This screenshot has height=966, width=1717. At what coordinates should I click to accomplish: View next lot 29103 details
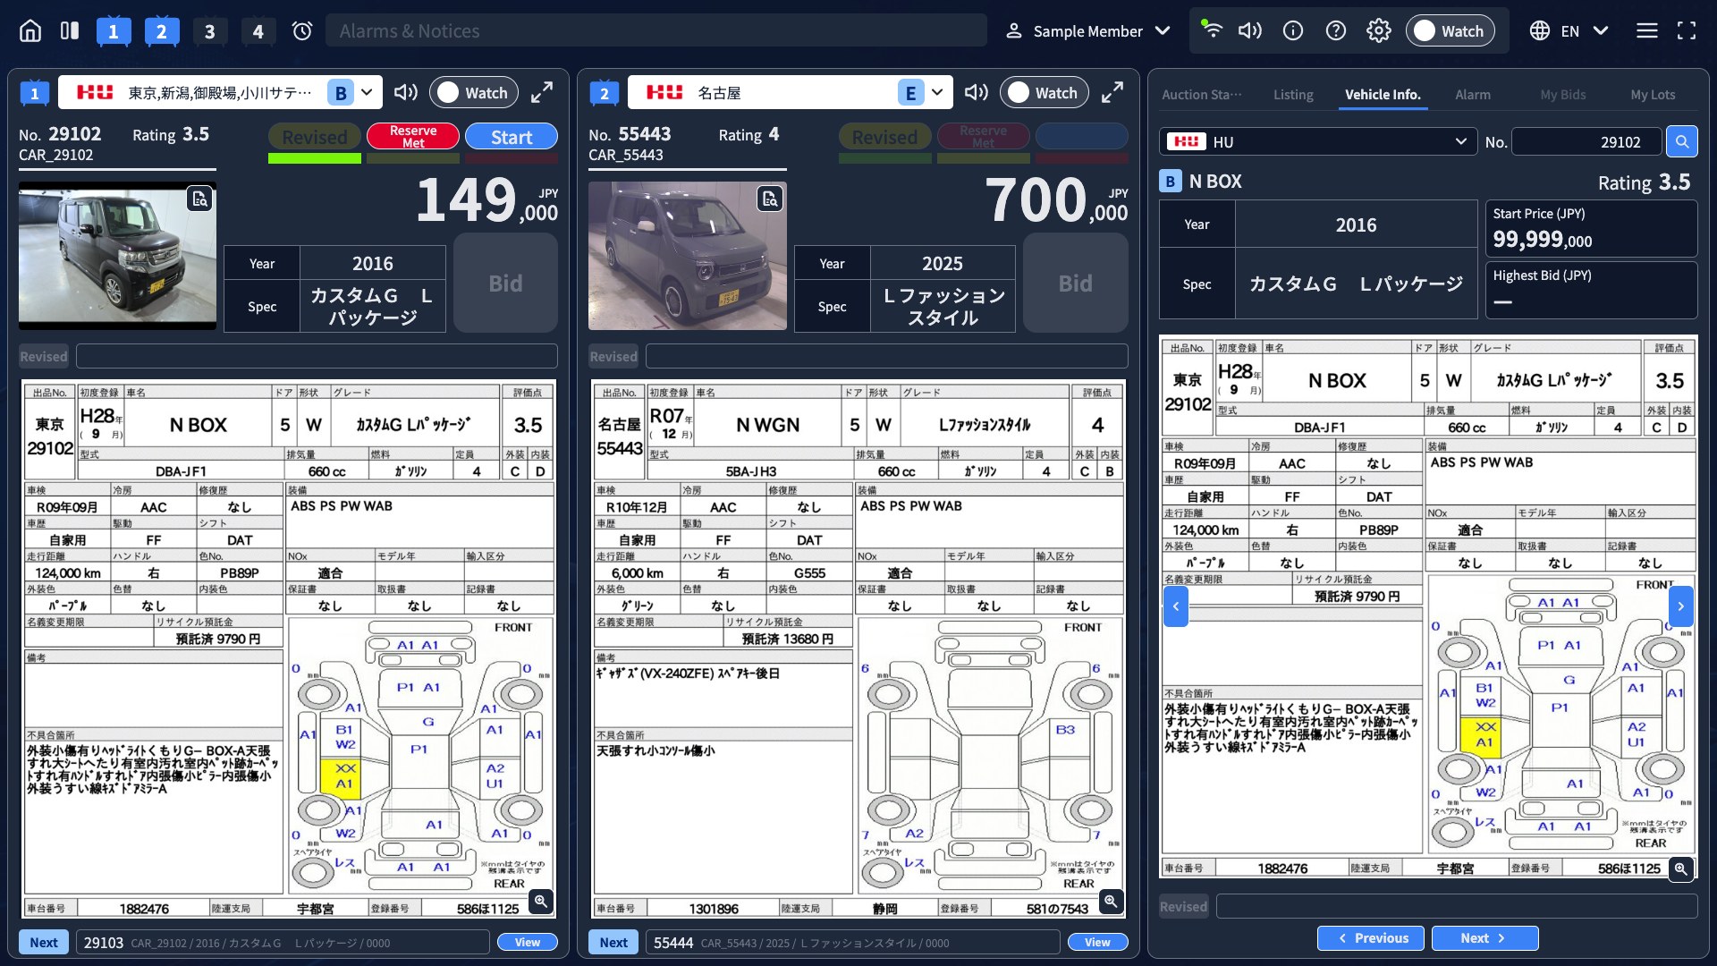pyautogui.click(x=528, y=942)
